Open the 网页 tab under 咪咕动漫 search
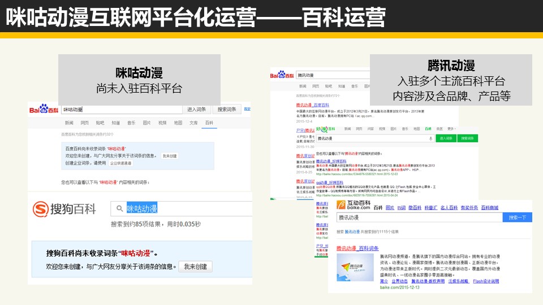 (84, 123)
